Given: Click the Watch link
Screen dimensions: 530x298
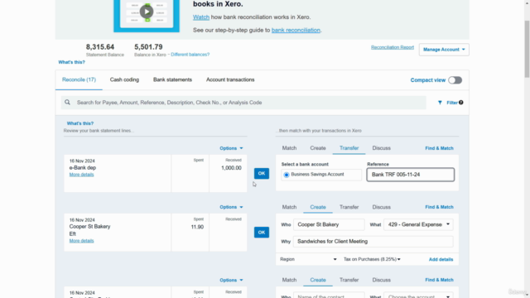Looking at the screenshot, I should (200, 17).
